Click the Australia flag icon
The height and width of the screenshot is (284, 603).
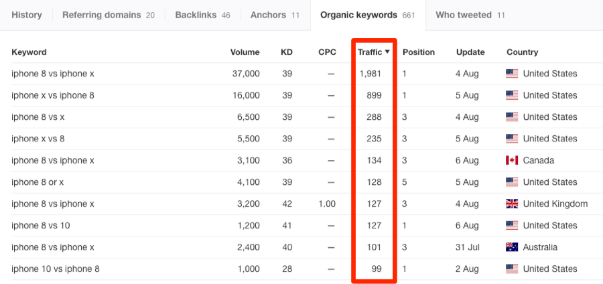tap(513, 247)
